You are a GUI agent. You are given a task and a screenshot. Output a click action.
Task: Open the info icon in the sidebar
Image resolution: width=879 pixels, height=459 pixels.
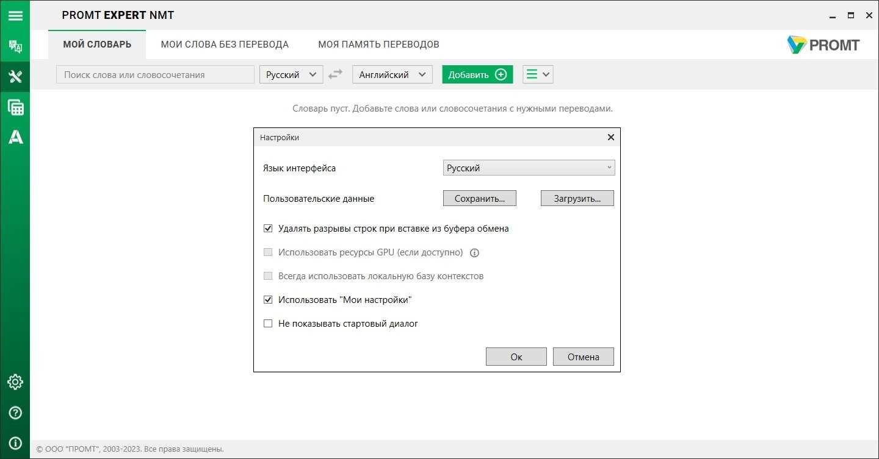click(x=15, y=443)
